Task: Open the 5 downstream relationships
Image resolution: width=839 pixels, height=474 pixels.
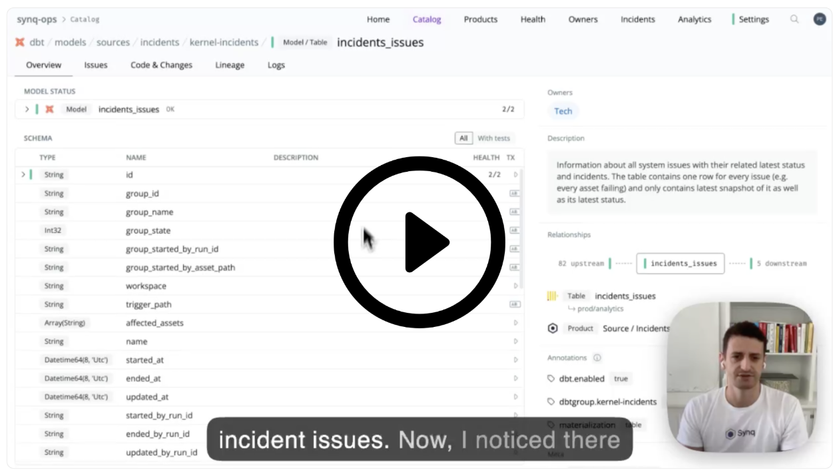Action: (x=781, y=263)
